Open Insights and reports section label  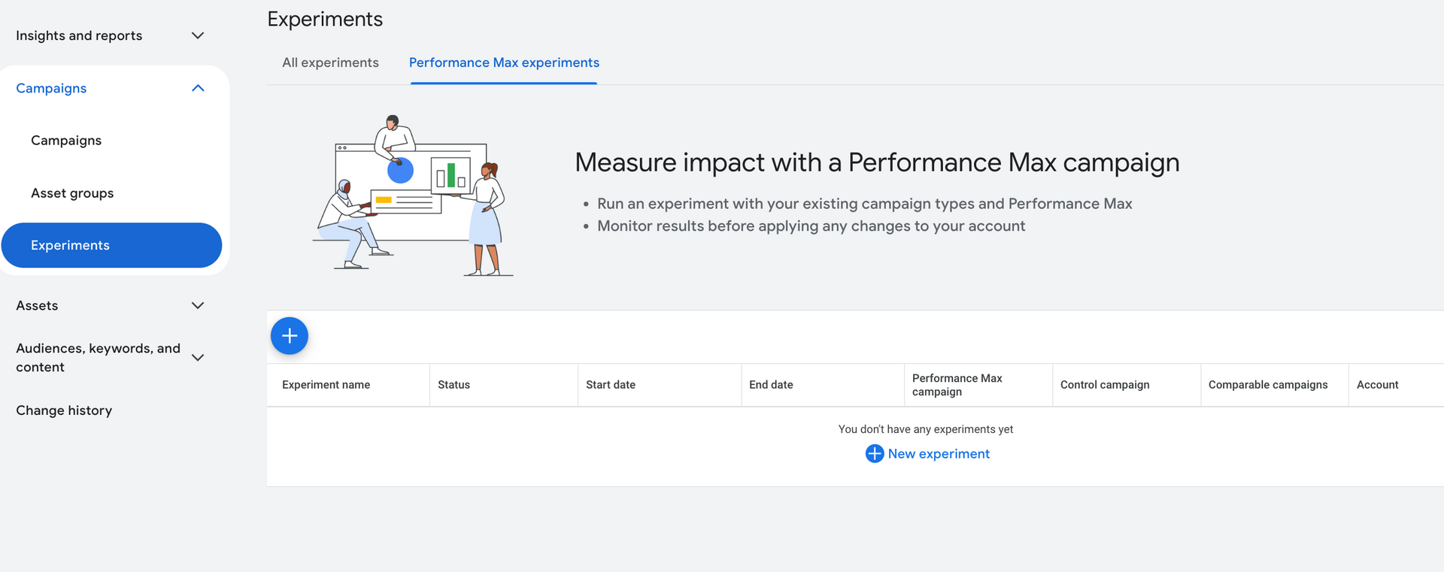click(79, 35)
